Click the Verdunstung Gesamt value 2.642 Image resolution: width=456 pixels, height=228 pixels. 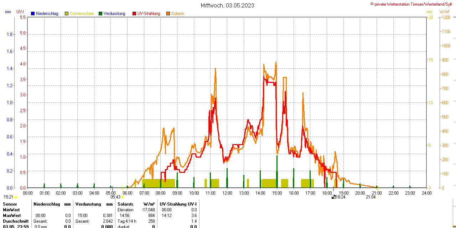107,221
